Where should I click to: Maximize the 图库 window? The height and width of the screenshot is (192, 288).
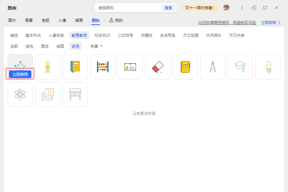pos(265,8)
